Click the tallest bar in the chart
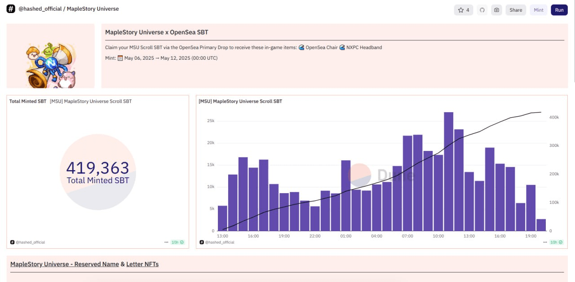 [x=449, y=172]
